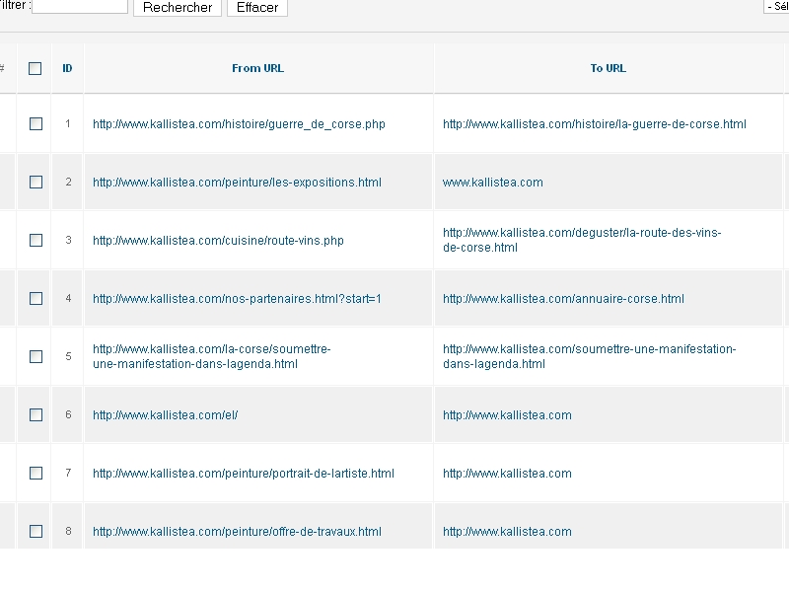Sort by the ID column header
This screenshot has width=789, height=592.
[x=67, y=68]
